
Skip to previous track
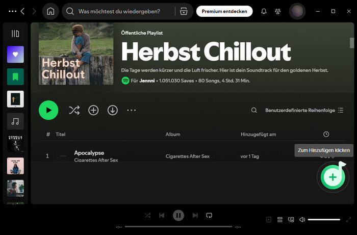tap(162, 215)
